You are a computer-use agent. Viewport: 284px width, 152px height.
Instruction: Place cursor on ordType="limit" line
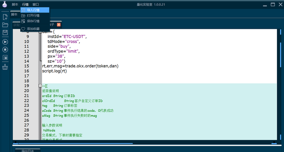[x=64, y=51]
